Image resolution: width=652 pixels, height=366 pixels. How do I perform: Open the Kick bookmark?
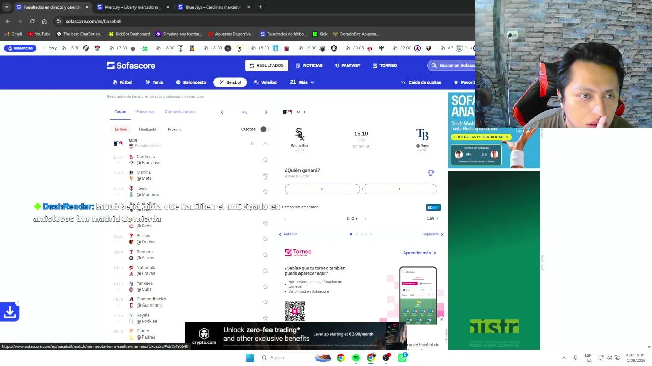pyautogui.click(x=320, y=34)
